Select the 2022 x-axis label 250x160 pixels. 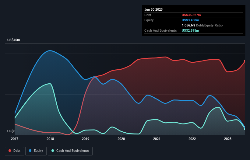tap(192, 139)
